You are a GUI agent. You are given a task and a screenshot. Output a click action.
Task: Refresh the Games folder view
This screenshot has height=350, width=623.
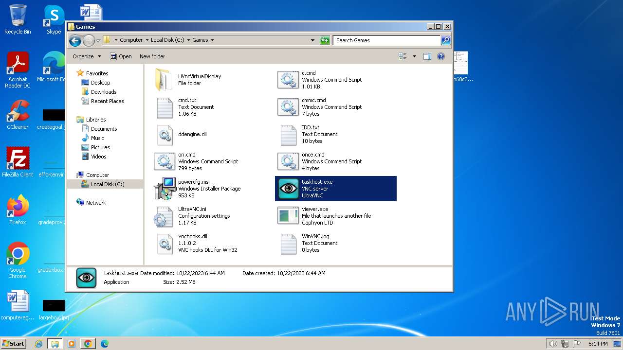point(325,40)
